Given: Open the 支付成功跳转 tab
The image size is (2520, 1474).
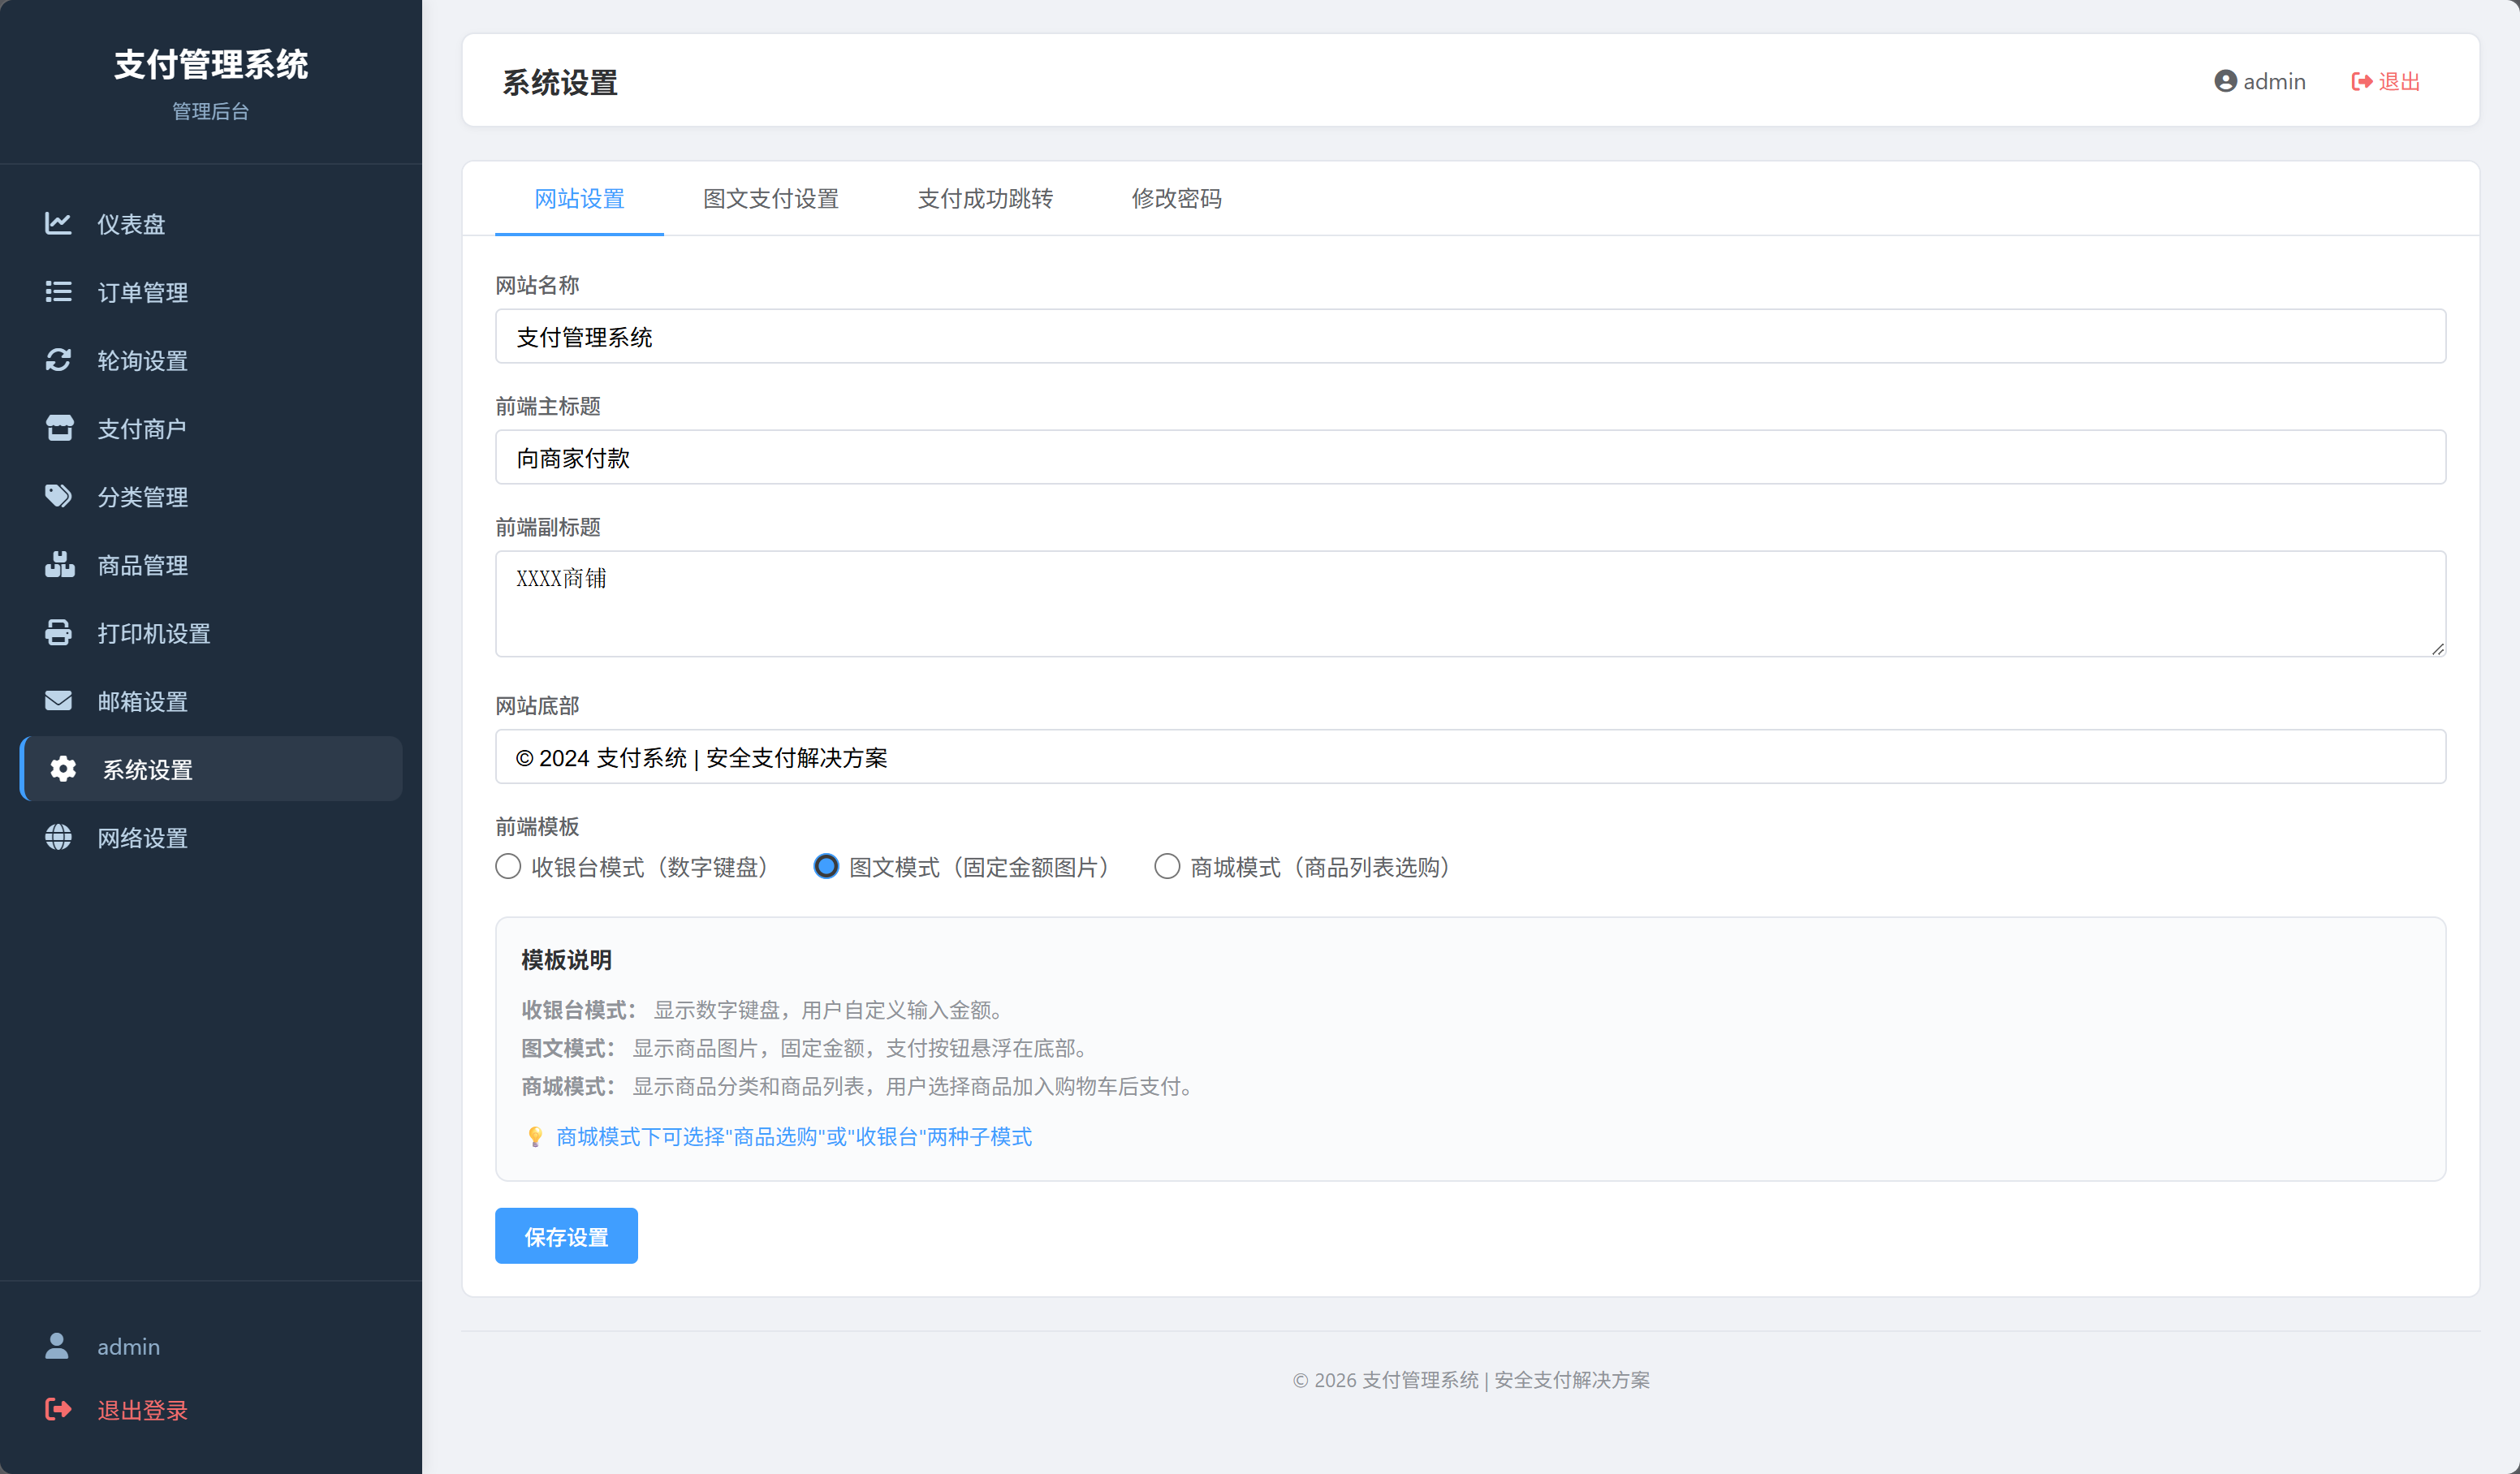Looking at the screenshot, I should click(985, 198).
